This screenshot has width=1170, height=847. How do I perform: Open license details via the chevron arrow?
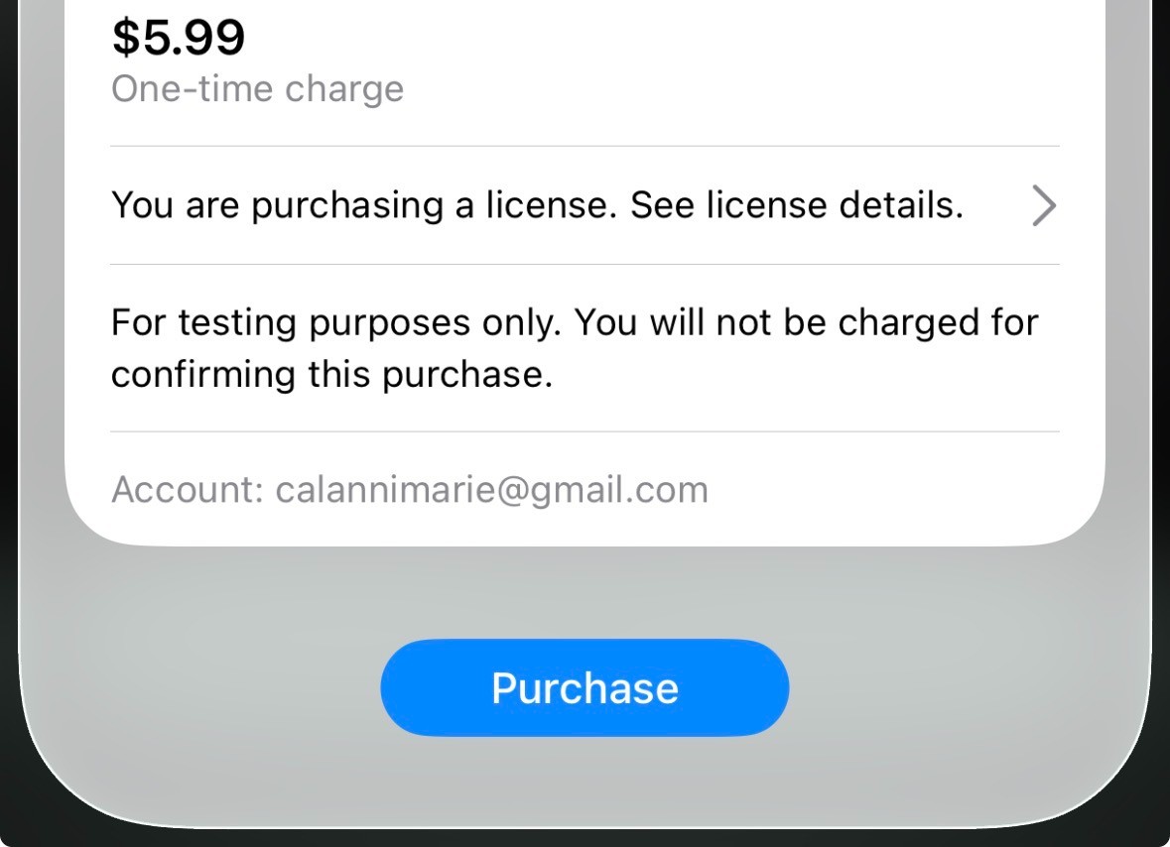(1042, 206)
